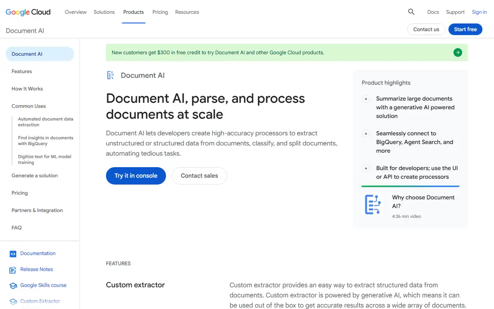Click the New customers get $300 banner text

pyautogui.click(x=218, y=53)
